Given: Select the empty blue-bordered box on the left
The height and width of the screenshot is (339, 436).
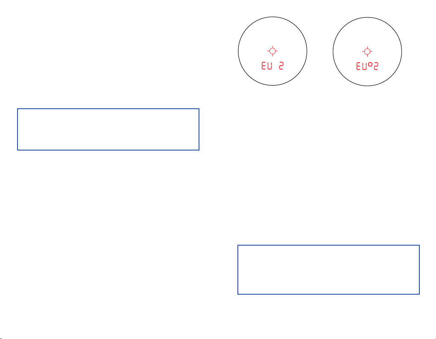Looking at the screenshot, I should 108,129.
